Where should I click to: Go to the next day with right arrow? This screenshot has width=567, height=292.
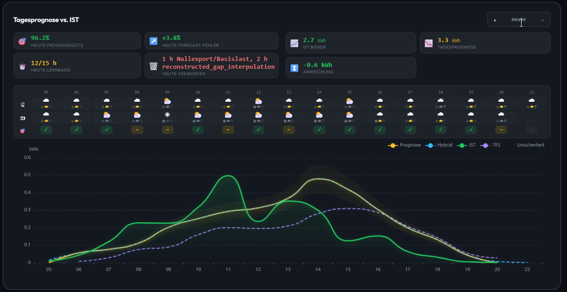543,20
